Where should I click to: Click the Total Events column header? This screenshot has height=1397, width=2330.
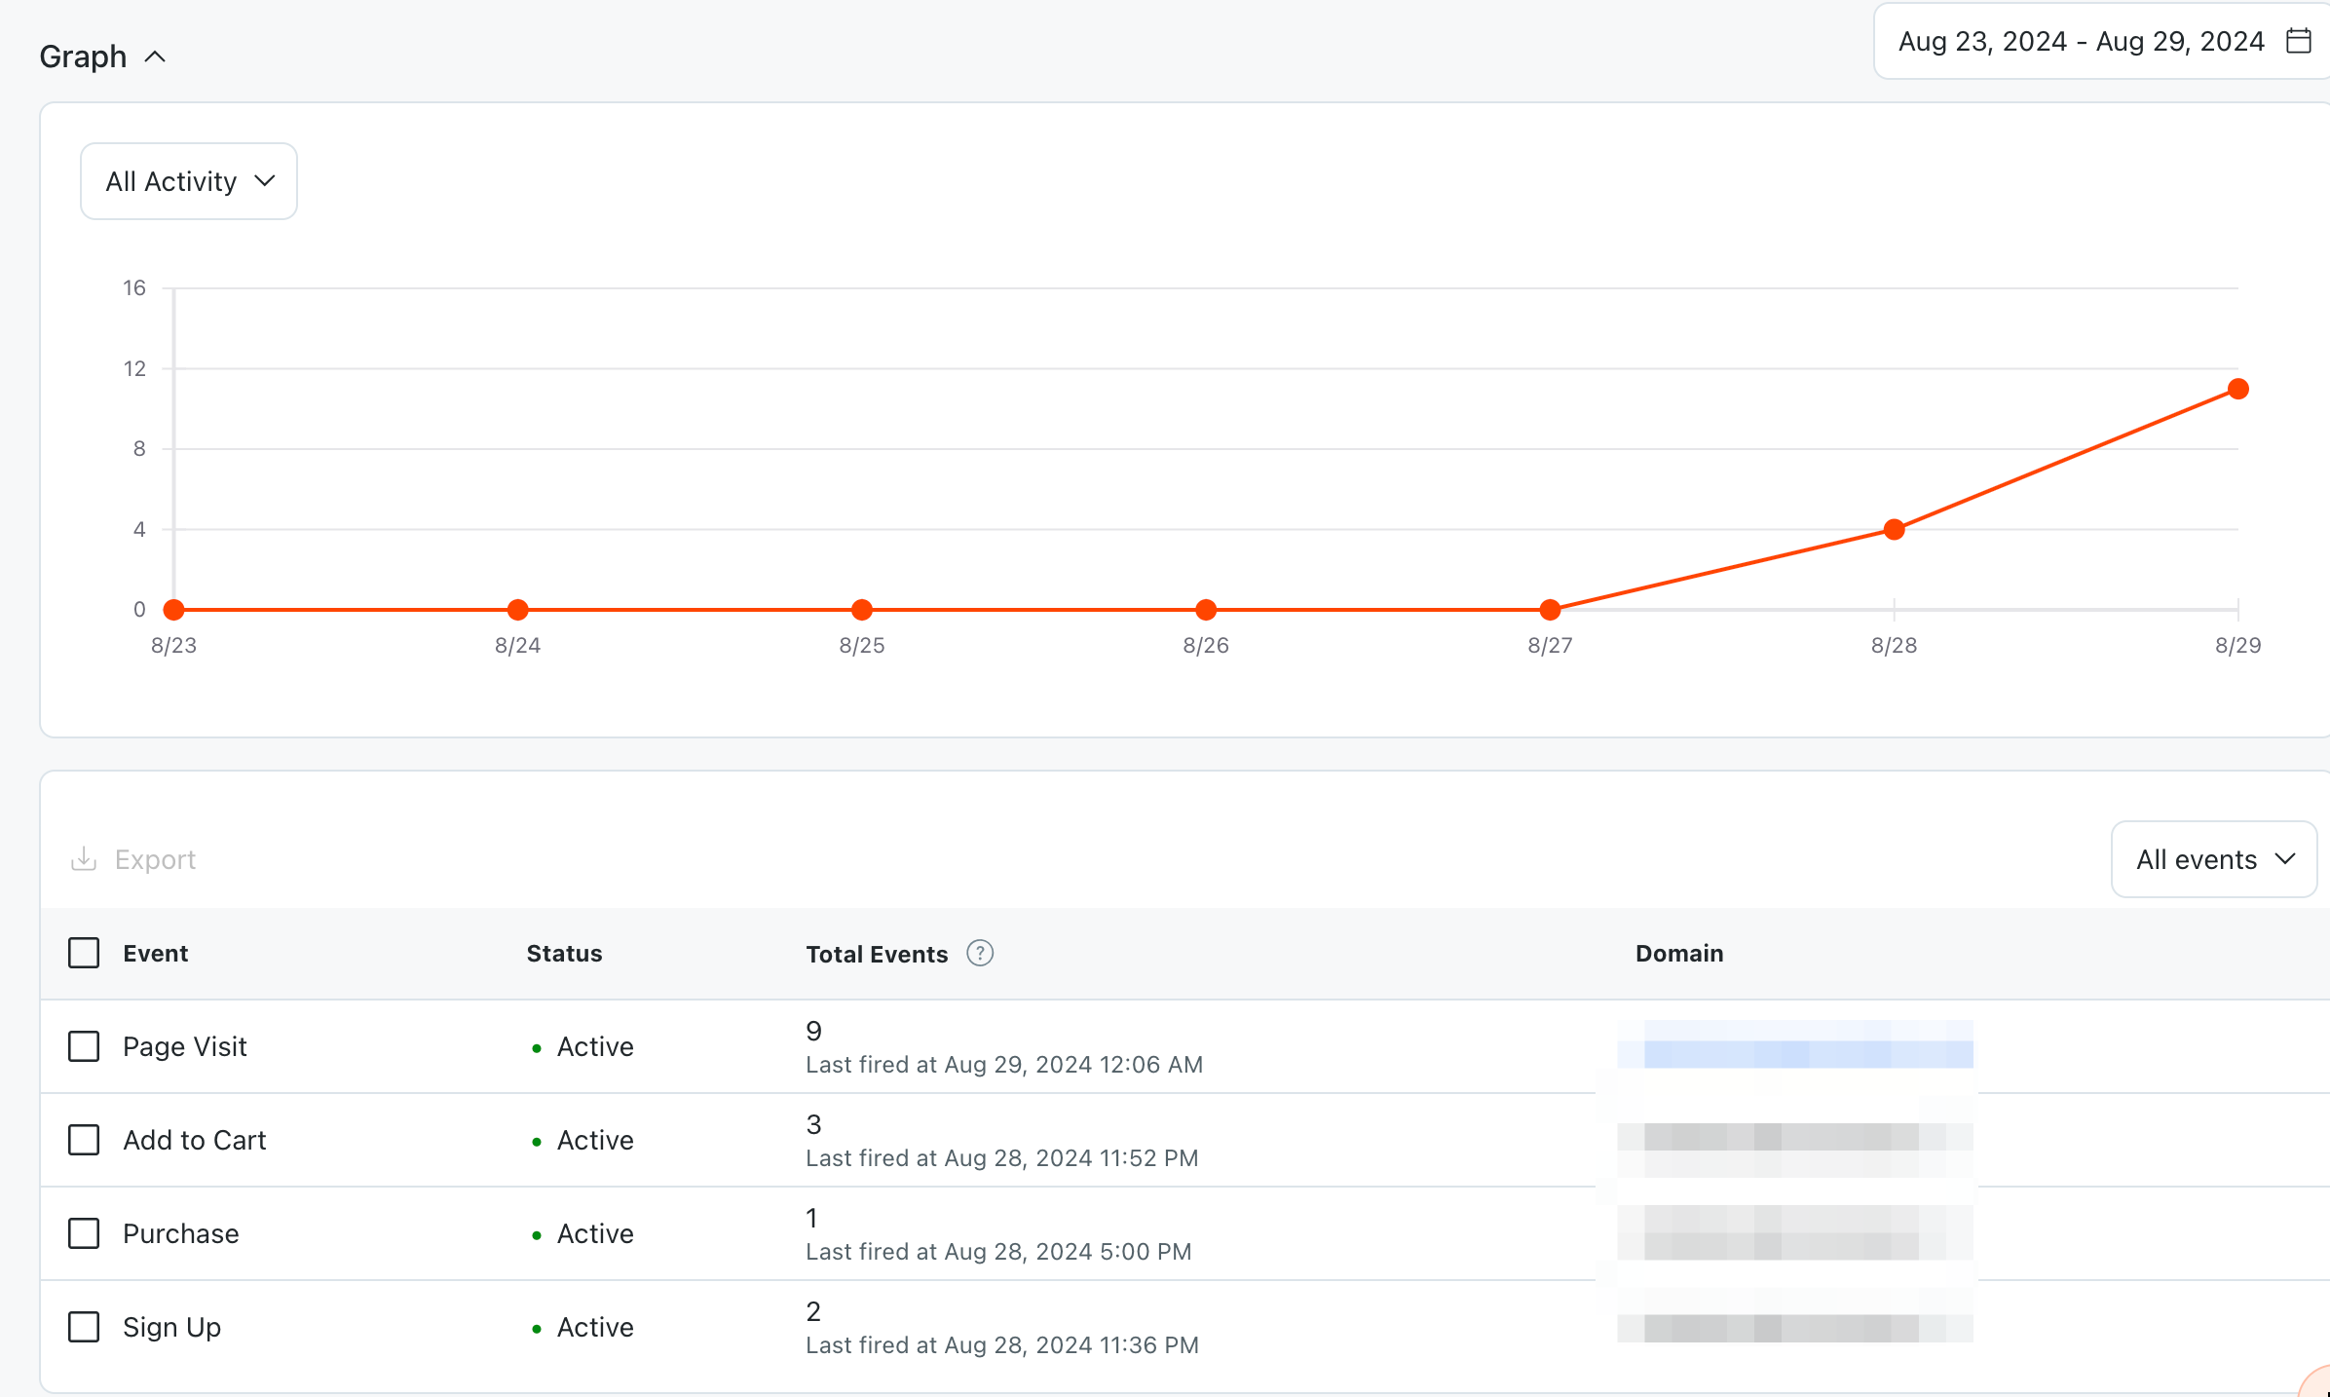[x=876, y=954]
